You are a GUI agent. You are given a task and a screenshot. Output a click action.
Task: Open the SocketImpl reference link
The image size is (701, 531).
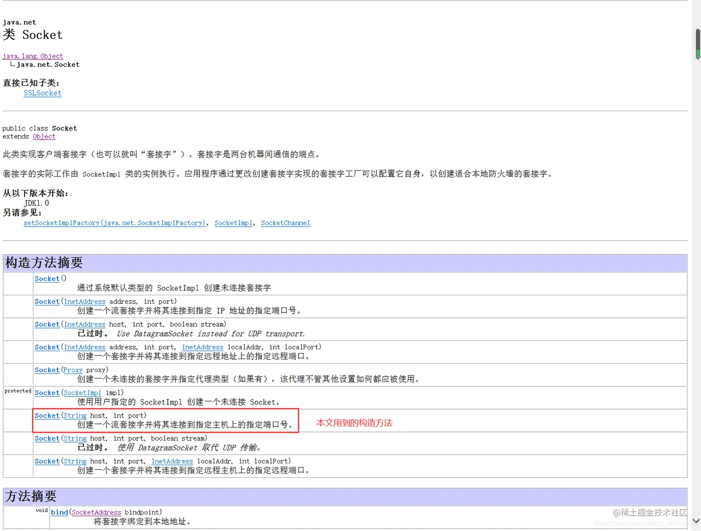(233, 223)
